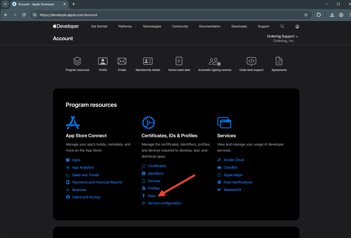Open the App Analytics link
This screenshot has height=238, width=351.
83,167
